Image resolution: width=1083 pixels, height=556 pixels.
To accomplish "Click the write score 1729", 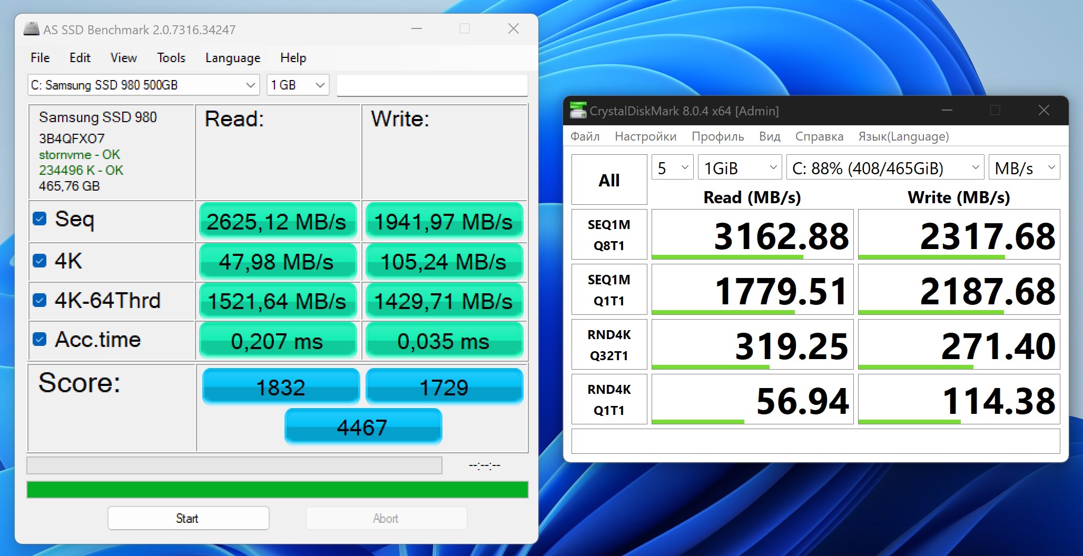I will pos(444,387).
